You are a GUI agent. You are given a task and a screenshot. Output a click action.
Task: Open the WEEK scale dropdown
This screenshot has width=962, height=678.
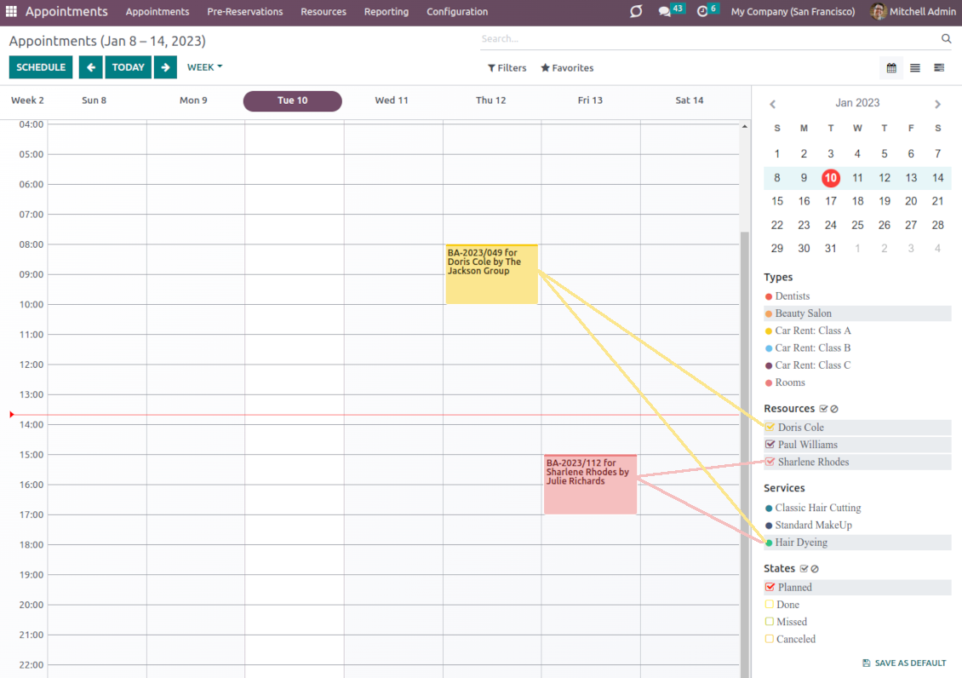[204, 67]
